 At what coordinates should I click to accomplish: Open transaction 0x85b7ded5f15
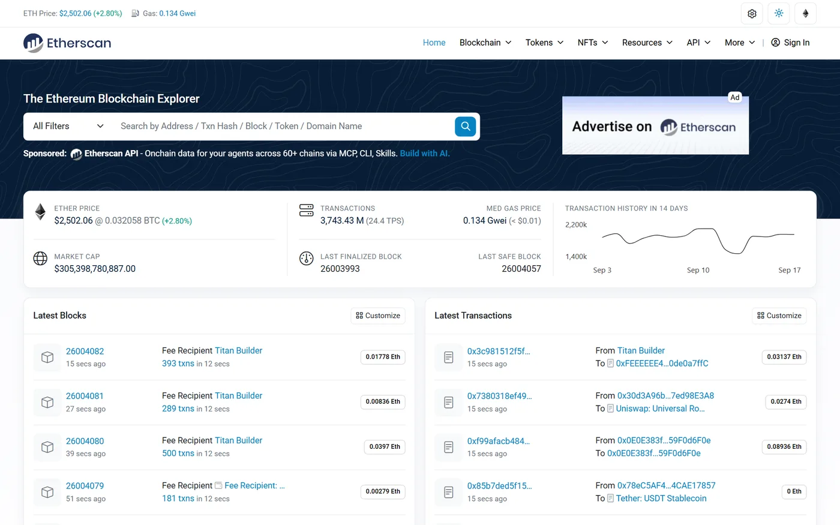tap(500, 486)
